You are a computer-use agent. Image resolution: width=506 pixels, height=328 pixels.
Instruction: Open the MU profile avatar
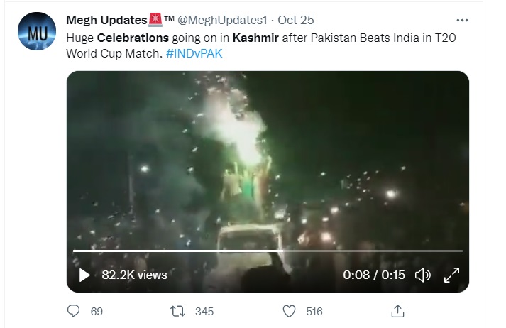tap(34, 33)
